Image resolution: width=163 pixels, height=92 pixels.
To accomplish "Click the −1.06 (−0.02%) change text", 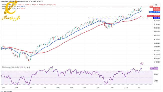I will coord(51,5).
